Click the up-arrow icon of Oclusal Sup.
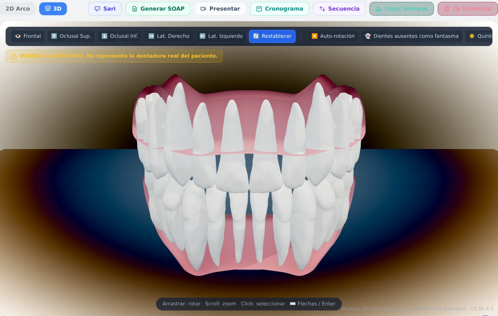 [54, 36]
